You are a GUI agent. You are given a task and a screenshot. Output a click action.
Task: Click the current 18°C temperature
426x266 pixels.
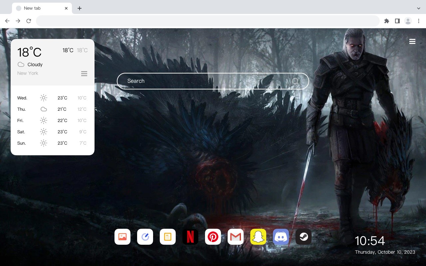pos(29,52)
